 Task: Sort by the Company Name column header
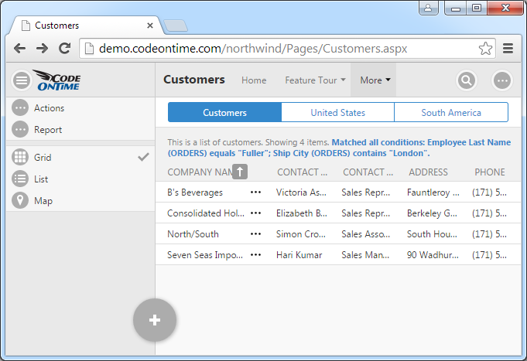pyautogui.click(x=199, y=172)
